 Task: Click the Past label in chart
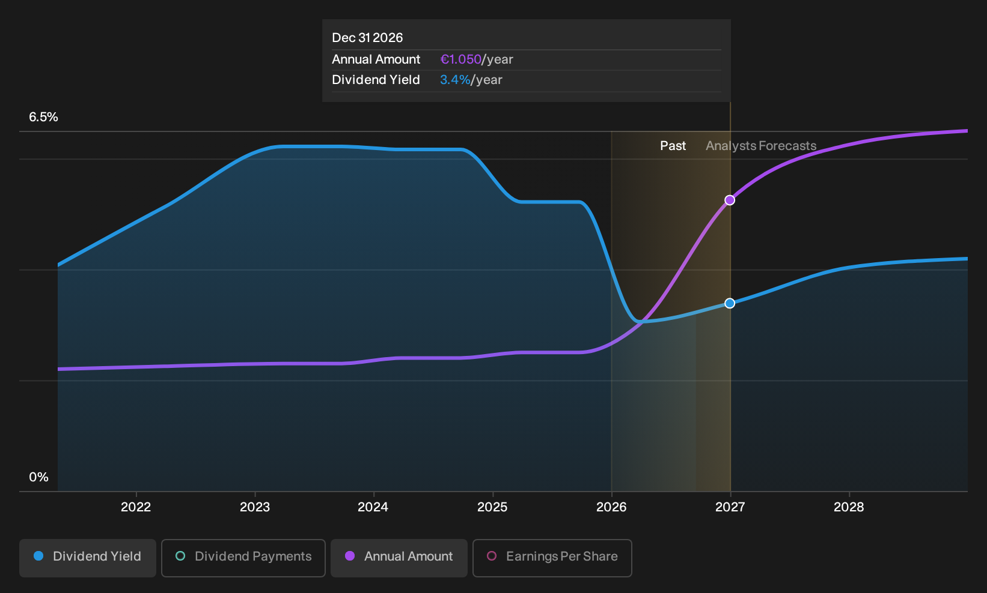[x=673, y=146]
